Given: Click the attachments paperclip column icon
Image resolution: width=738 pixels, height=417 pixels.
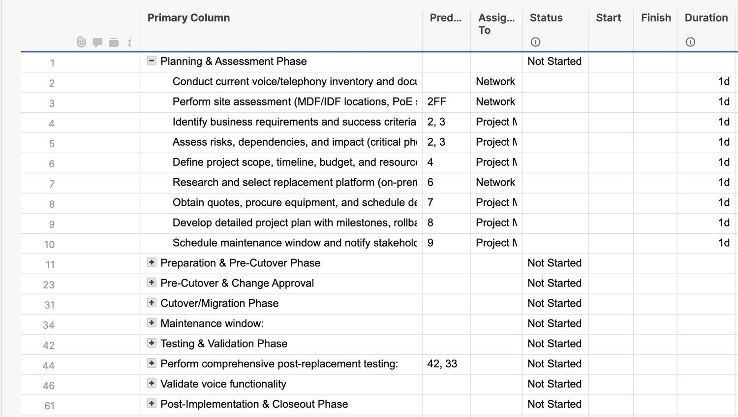Looking at the screenshot, I should [x=82, y=42].
